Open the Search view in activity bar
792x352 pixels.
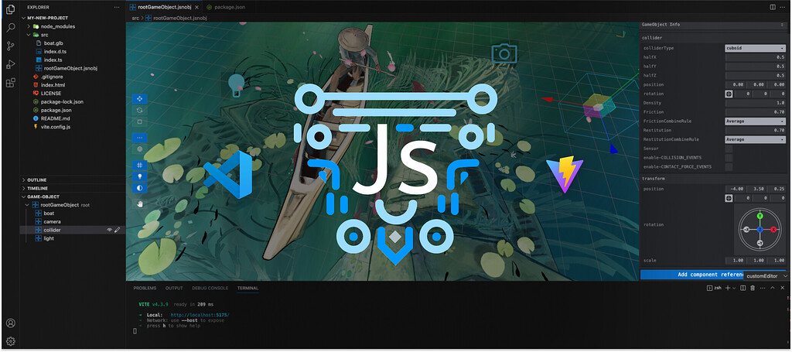(10, 27)
